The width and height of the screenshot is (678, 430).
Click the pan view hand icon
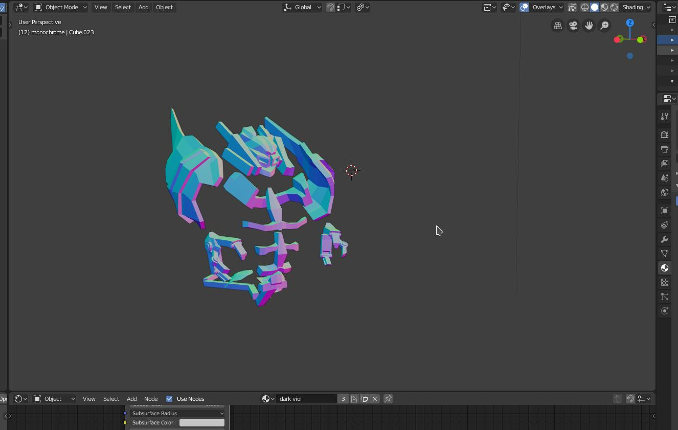(x=589, y=26)
